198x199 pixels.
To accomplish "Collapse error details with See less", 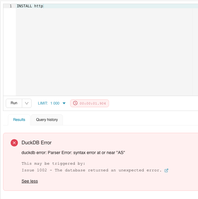I will point(30,181).
